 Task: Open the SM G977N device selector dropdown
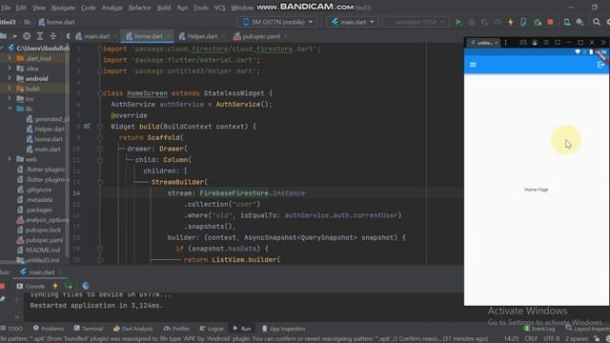(277, 22)
